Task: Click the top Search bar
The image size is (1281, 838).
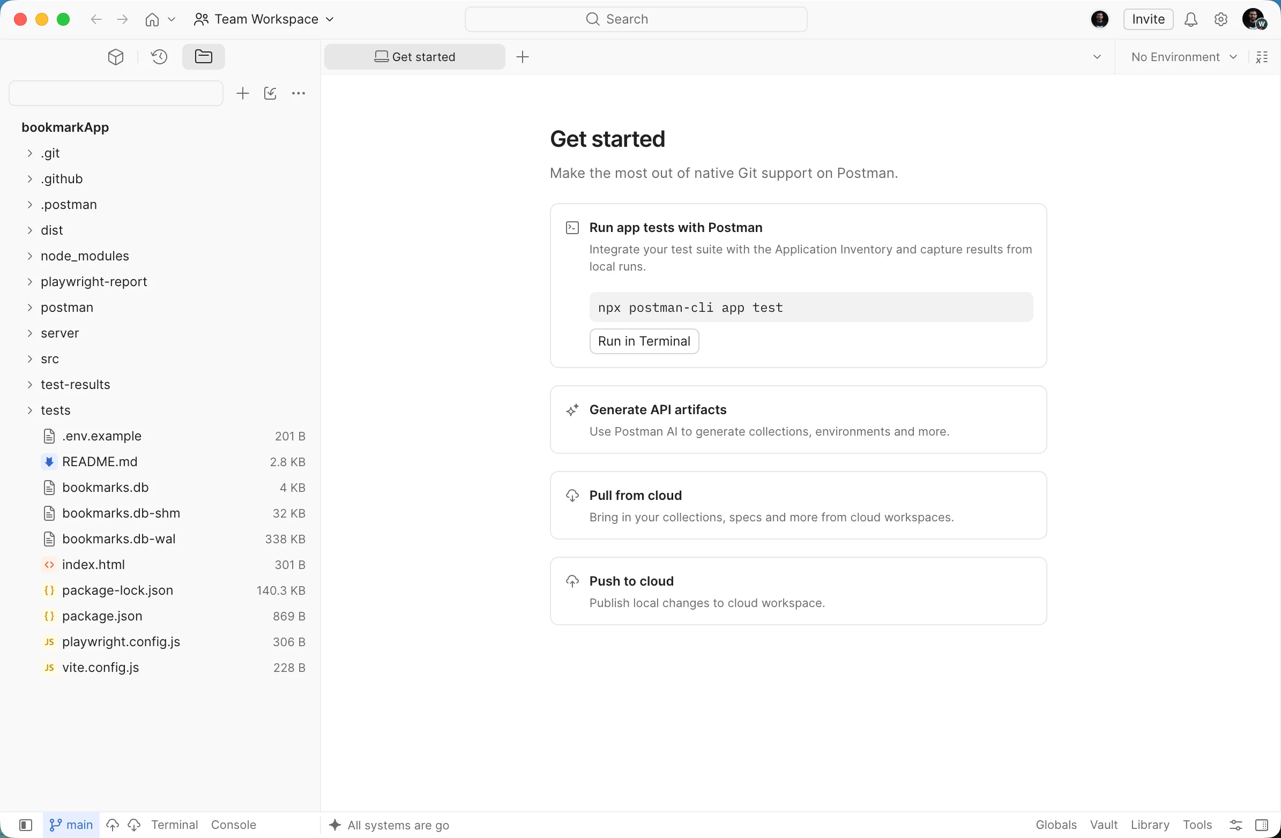Action: [636, 19]
